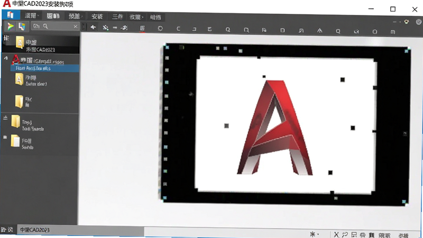The width and height of the screenshot is (423, 238).
Task: Click the C-shaped toolbar icon
Action: pos(178,29)
